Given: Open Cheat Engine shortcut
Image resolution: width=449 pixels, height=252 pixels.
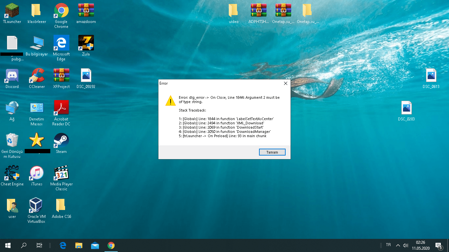Looking at the screenshot, I should (12, 176).
